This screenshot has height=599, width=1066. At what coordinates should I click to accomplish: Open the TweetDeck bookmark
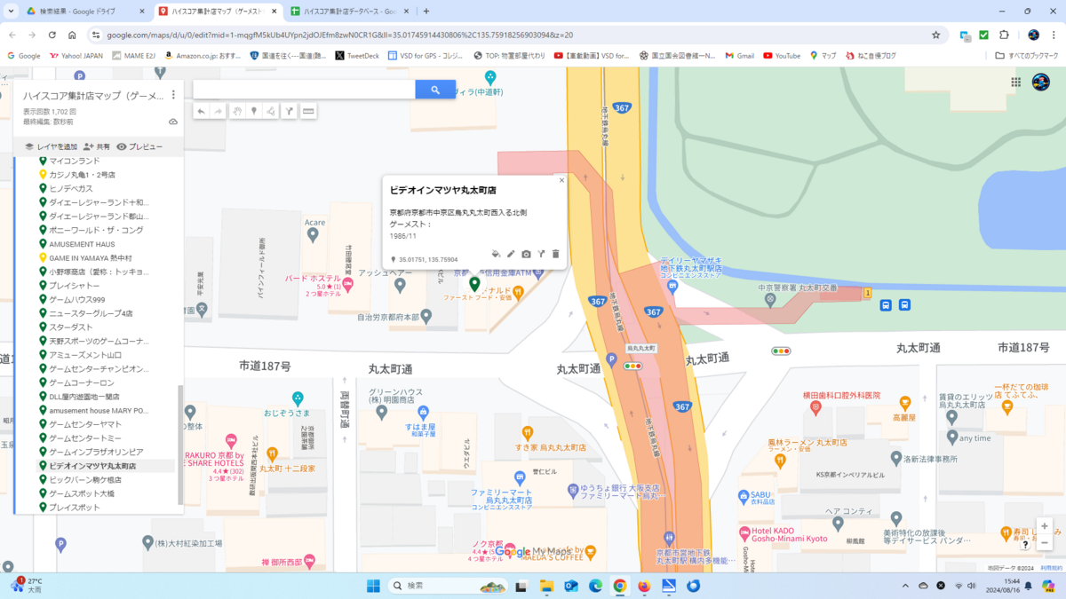pyautogui.click(x=357, y=55)
